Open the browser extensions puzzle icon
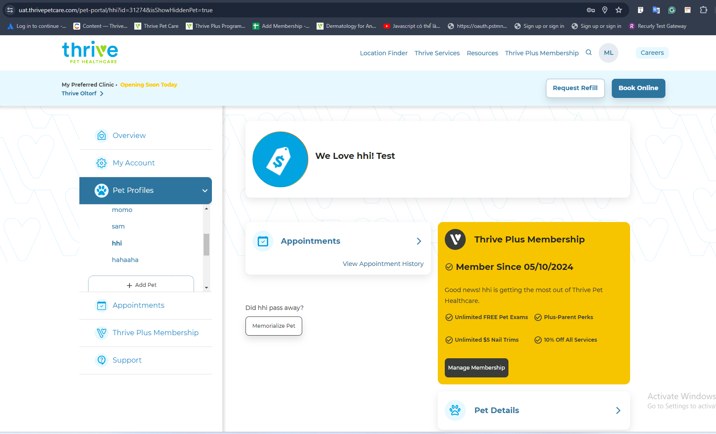Image resolution: width=716 pixels, height=434 pixels. (703, 10)
